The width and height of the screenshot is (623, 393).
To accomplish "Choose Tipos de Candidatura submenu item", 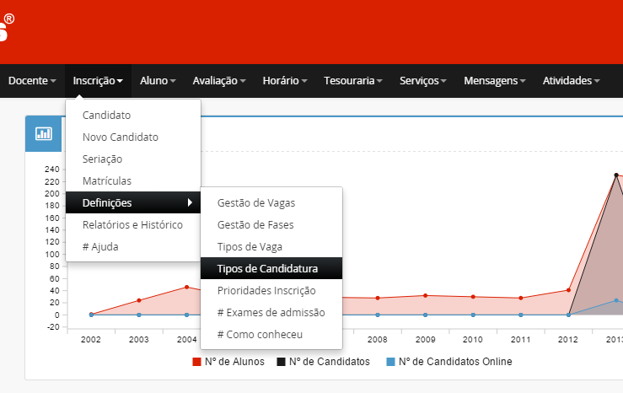I will point(266,269).
